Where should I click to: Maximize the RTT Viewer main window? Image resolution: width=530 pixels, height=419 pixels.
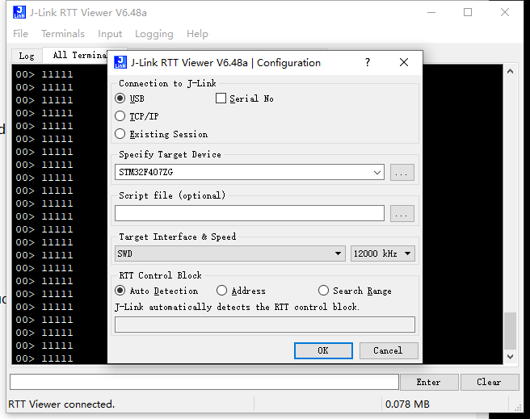coord(468,12)
